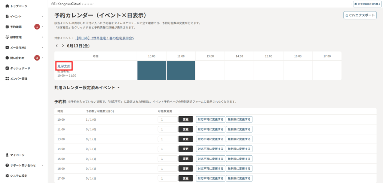Screen dimensions: 383x183
Task: Click the red badge 1 on 予約確認
Action: coord(37,27)
